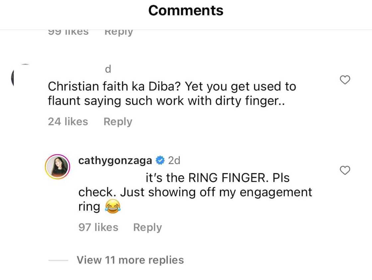This screenshot has width=372, height=280.
Task: Open the commenter username ending in "d"
Action: [107, 70]
